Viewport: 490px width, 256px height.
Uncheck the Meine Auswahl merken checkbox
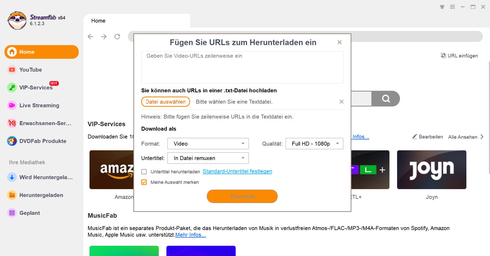[x=144, y=182]
